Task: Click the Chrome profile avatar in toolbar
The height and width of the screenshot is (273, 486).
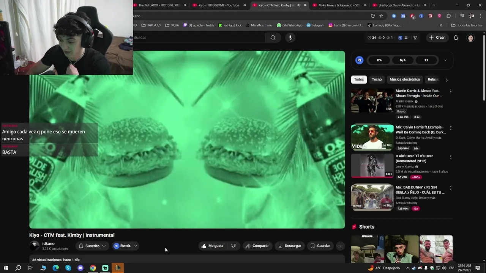Action: point(471,16)
